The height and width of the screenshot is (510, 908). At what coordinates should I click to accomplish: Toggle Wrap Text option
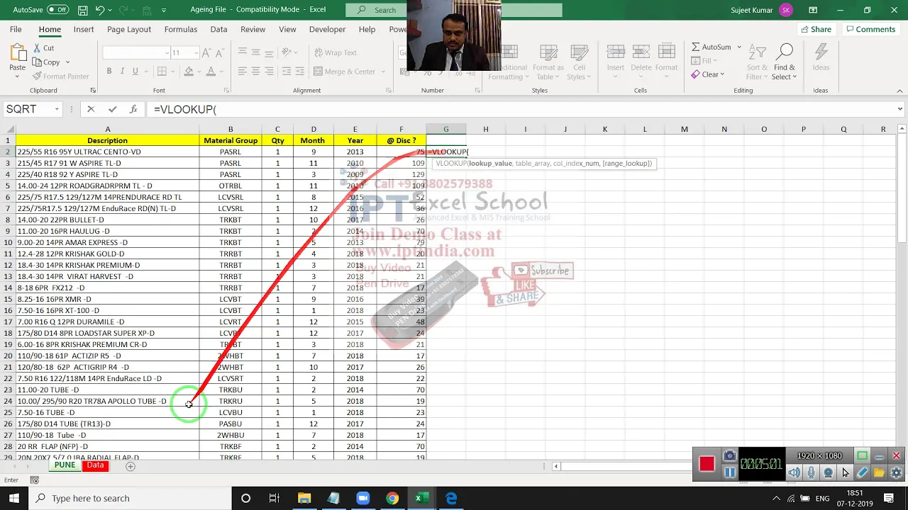[x=335, y=52]
